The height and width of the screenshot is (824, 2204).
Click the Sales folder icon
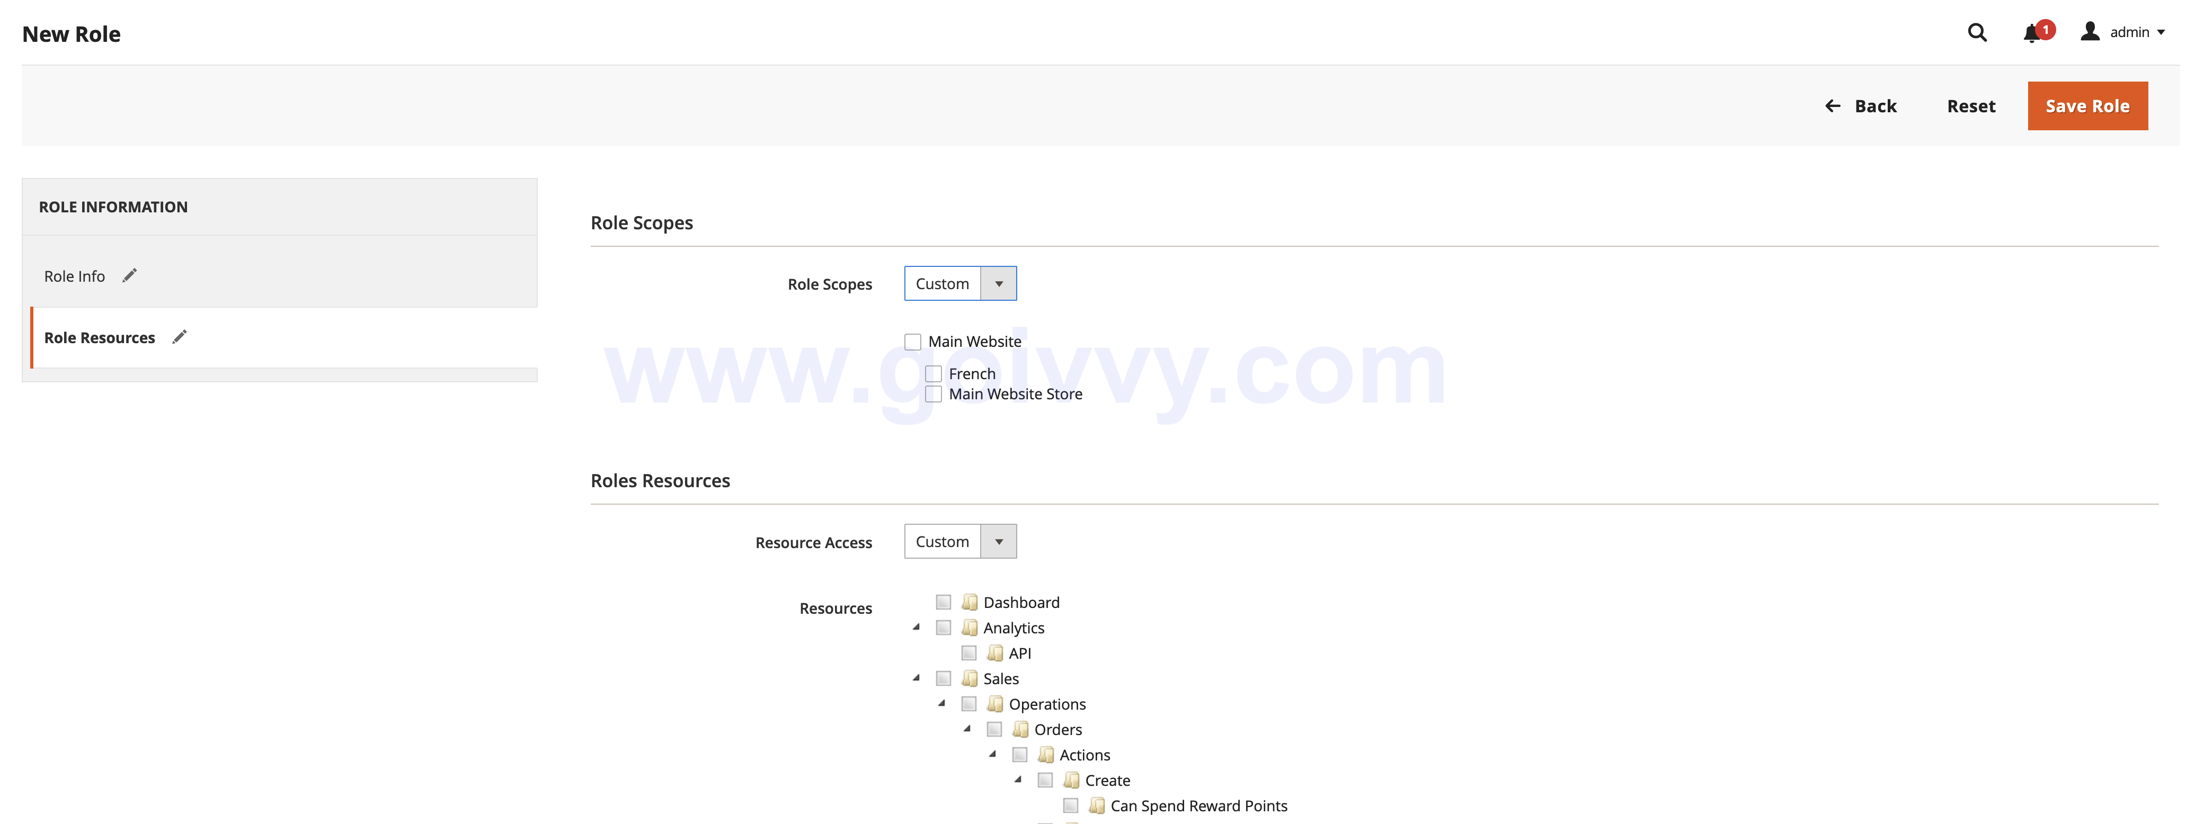pos(970,678)
